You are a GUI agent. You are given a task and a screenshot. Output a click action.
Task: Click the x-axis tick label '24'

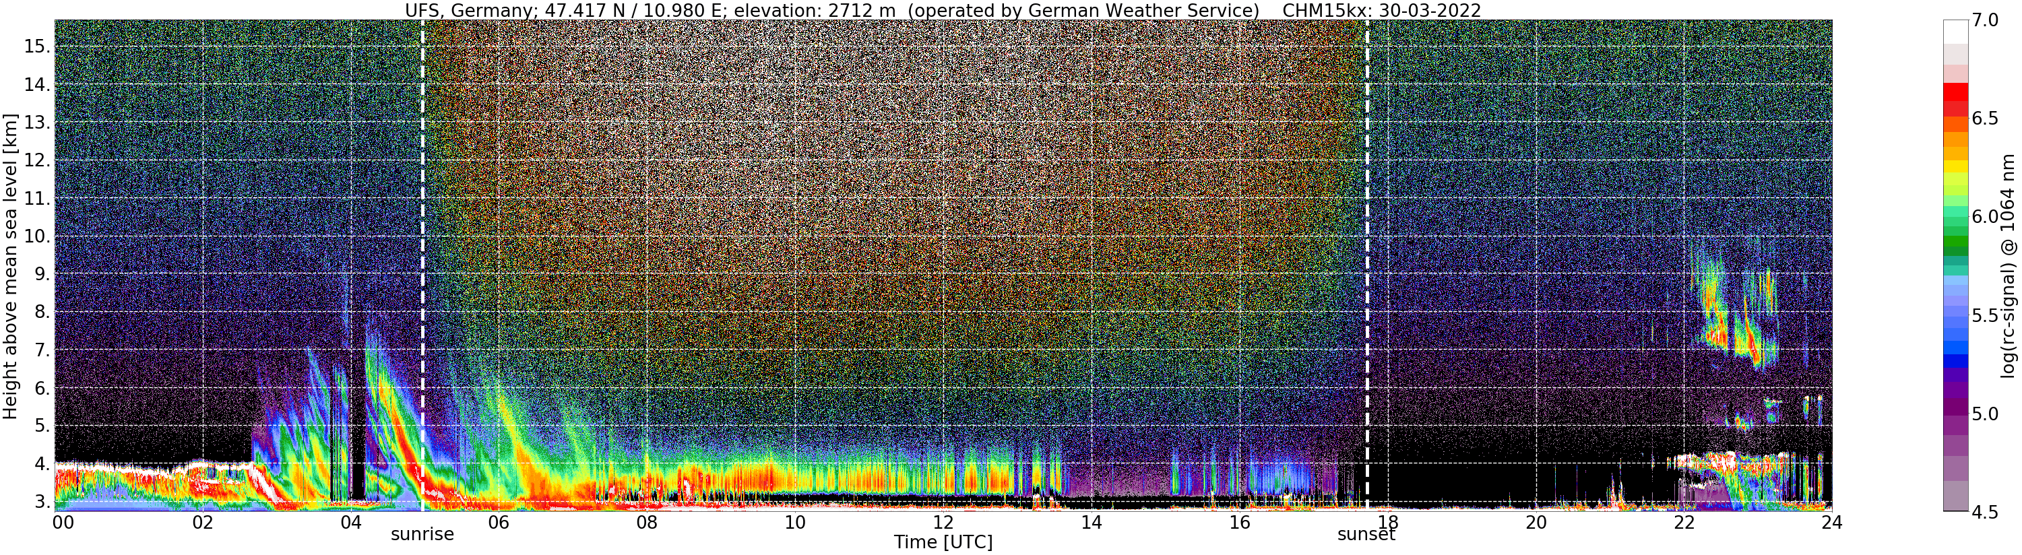[x=1831, y=523]
